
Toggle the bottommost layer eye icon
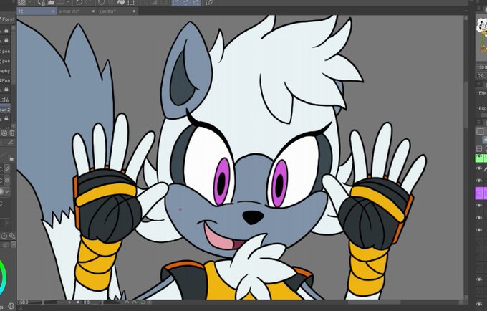(x=479, y=305)
